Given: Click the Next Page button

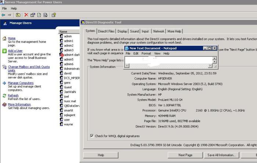Looking at the screenshot, I should [x=185, y=155].
